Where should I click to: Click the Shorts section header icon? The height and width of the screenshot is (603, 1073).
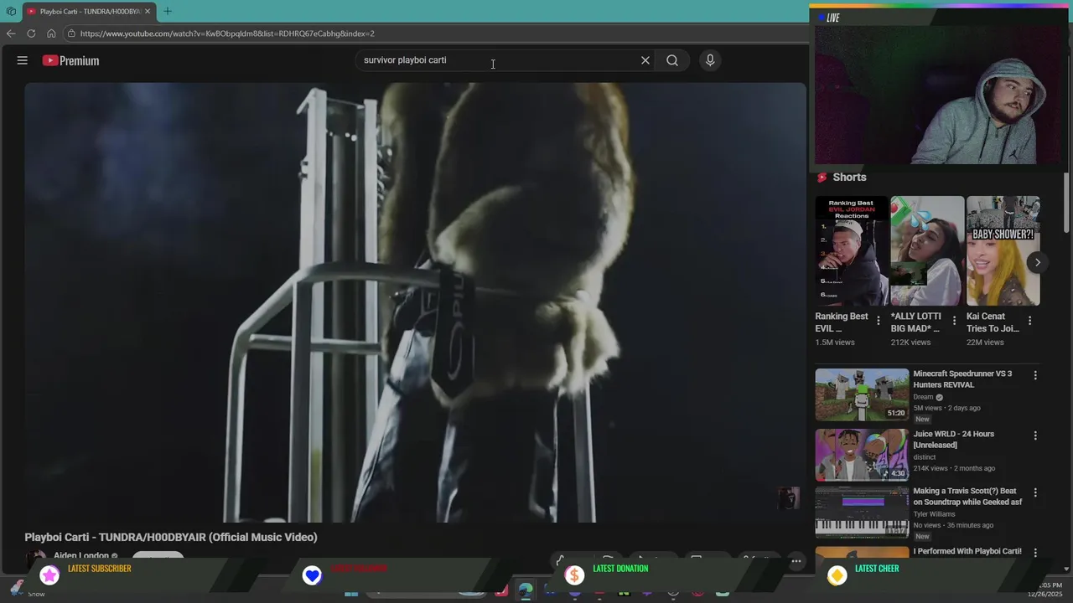tap(822, 178)
